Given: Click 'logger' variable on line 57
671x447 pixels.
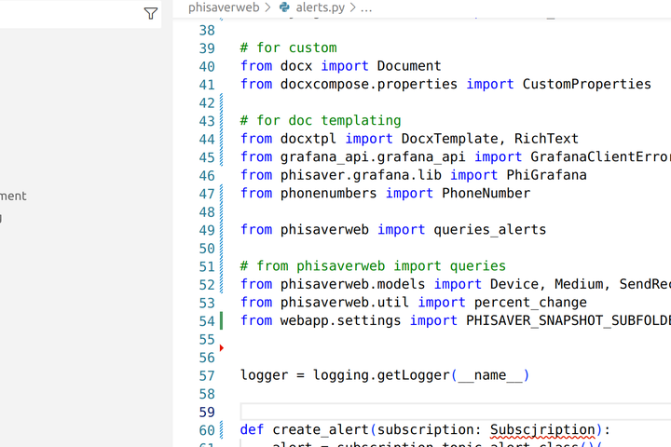Looking at the screenshot, I should tap(264, 375).
